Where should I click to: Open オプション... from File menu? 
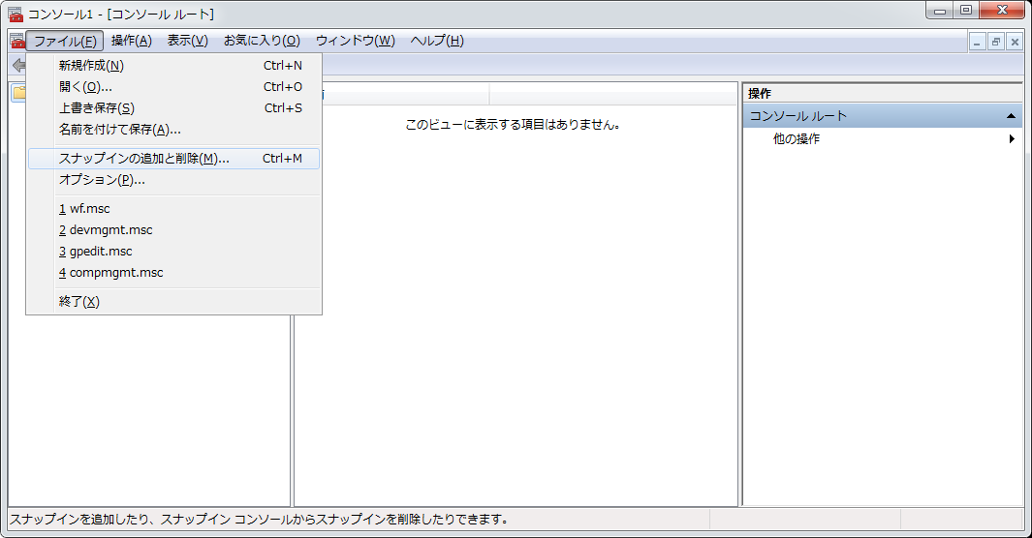coord(102,180)
